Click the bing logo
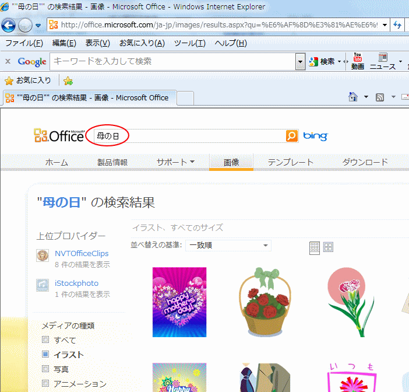The height and width of the screenshot is (392, 409). (315, 136)
